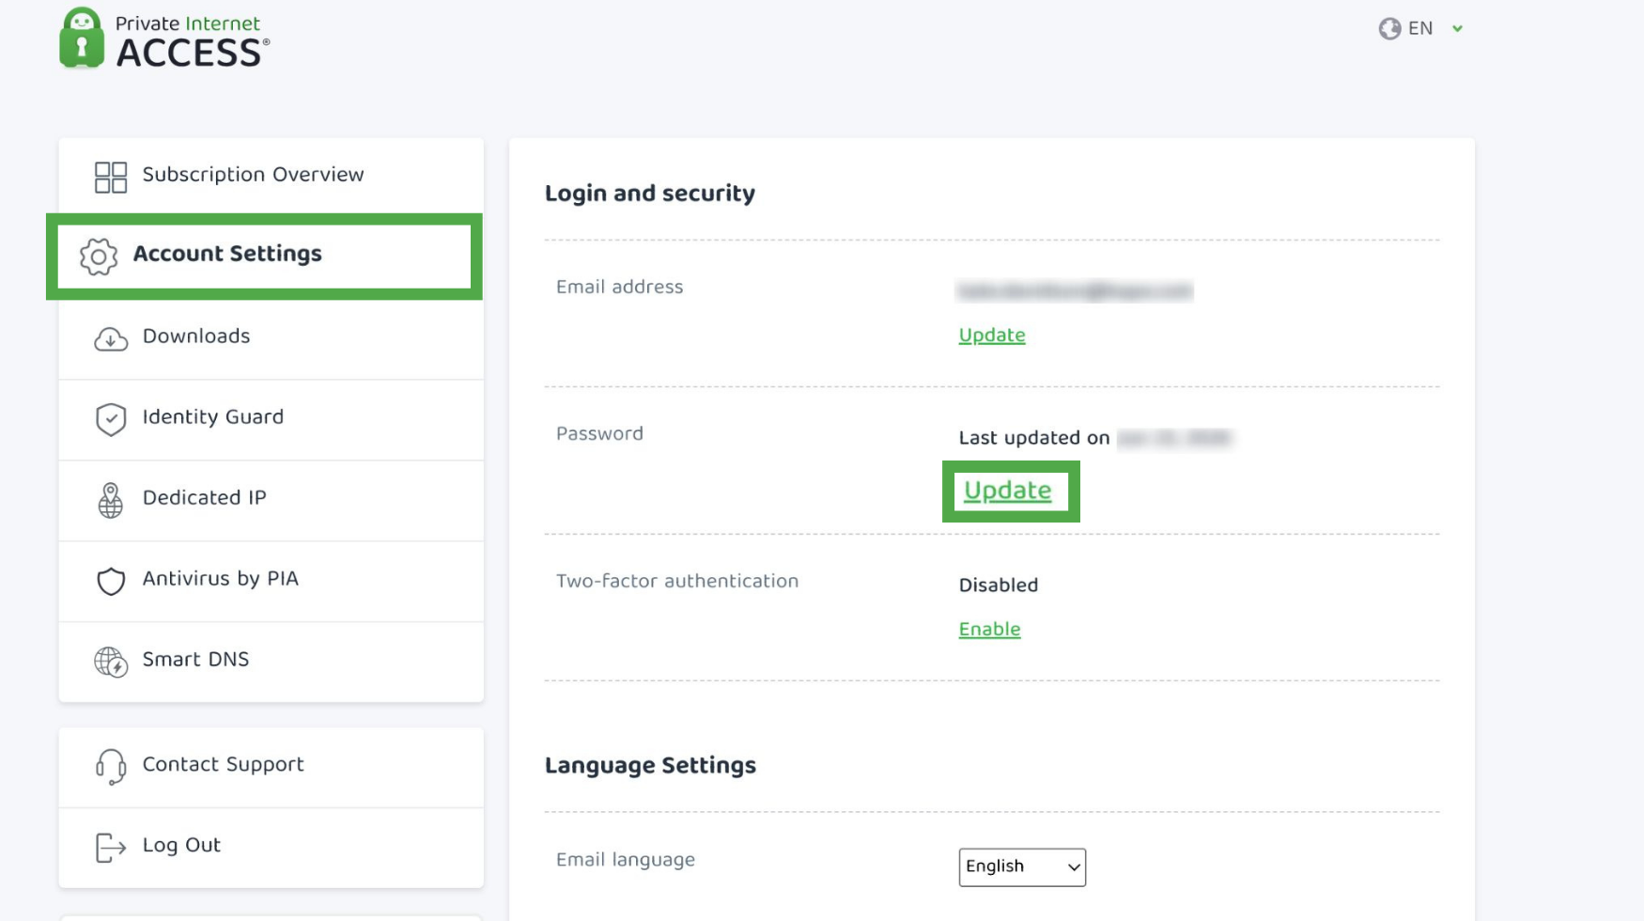Open Contact Support page
Viewport: 1644px width, 921px height.
271,767
